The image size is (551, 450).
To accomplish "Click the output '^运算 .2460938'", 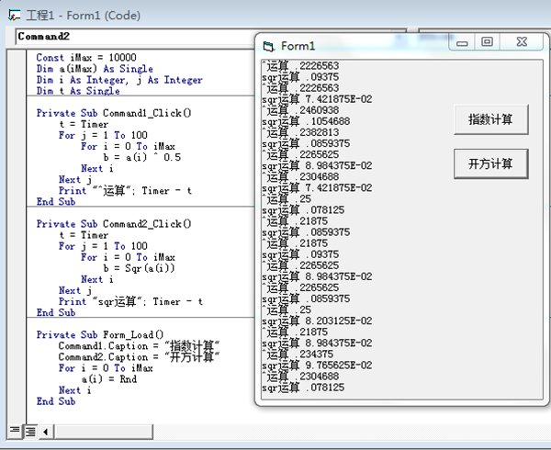I will tap(301, 110).
